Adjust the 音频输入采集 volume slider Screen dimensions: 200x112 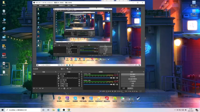click(98, 84)
